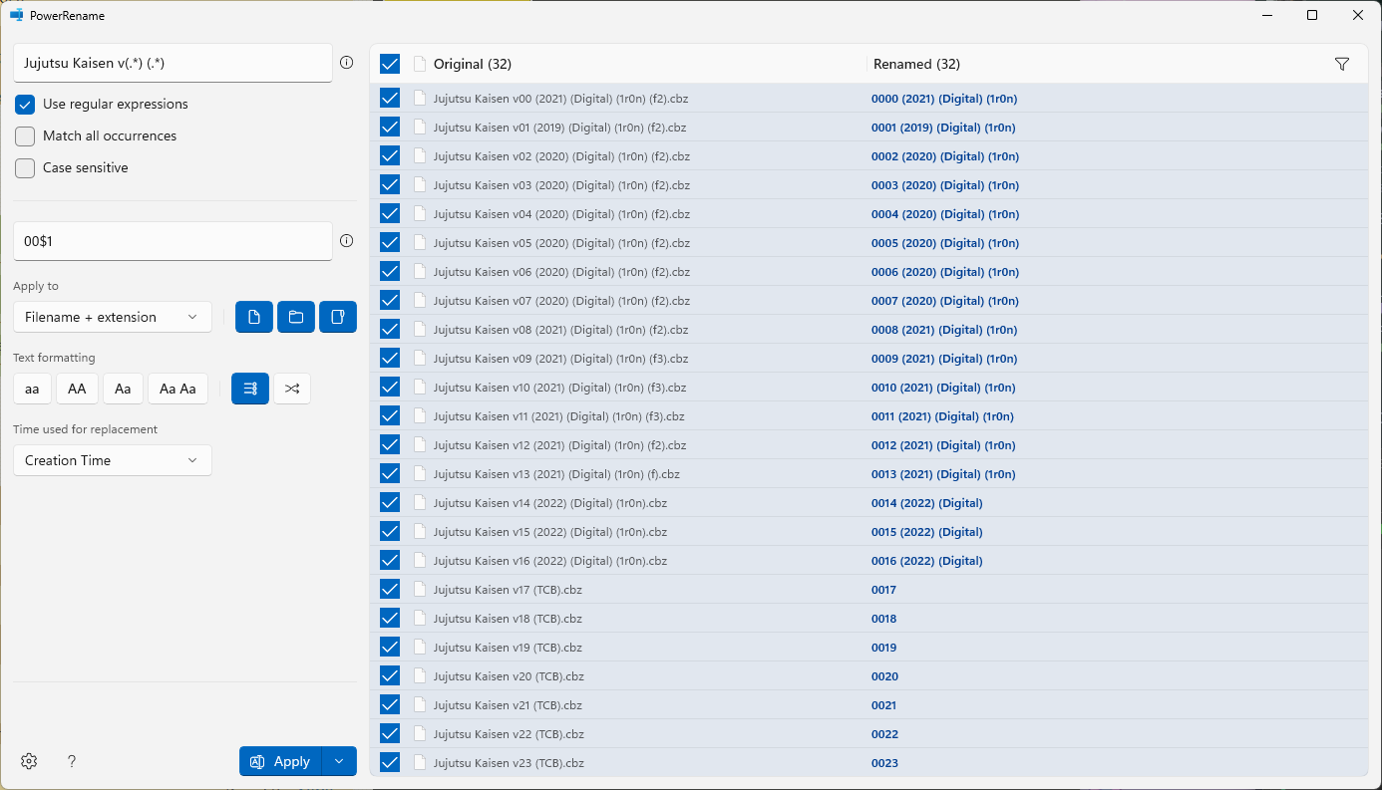Open the filter menu in list header

coord(1342,64)
